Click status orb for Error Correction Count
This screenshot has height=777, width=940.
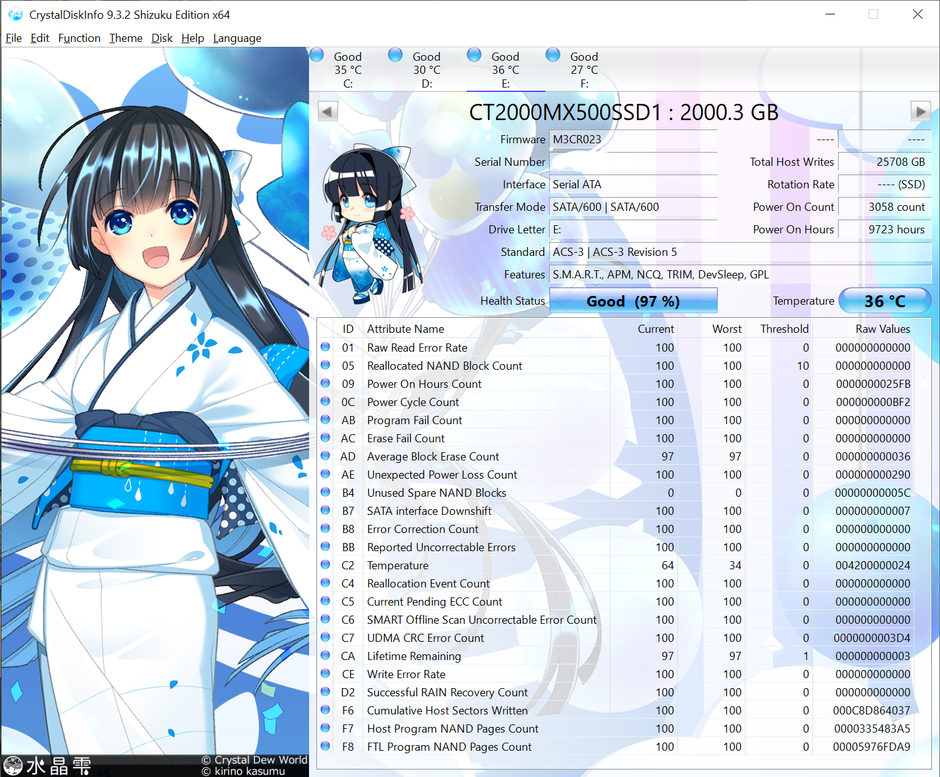pos(325,528)
